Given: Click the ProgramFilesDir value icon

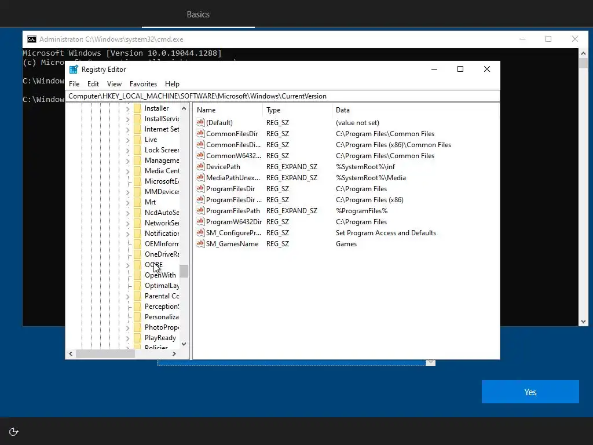Looking at the screenshot, I should click(x=200, y=188).
